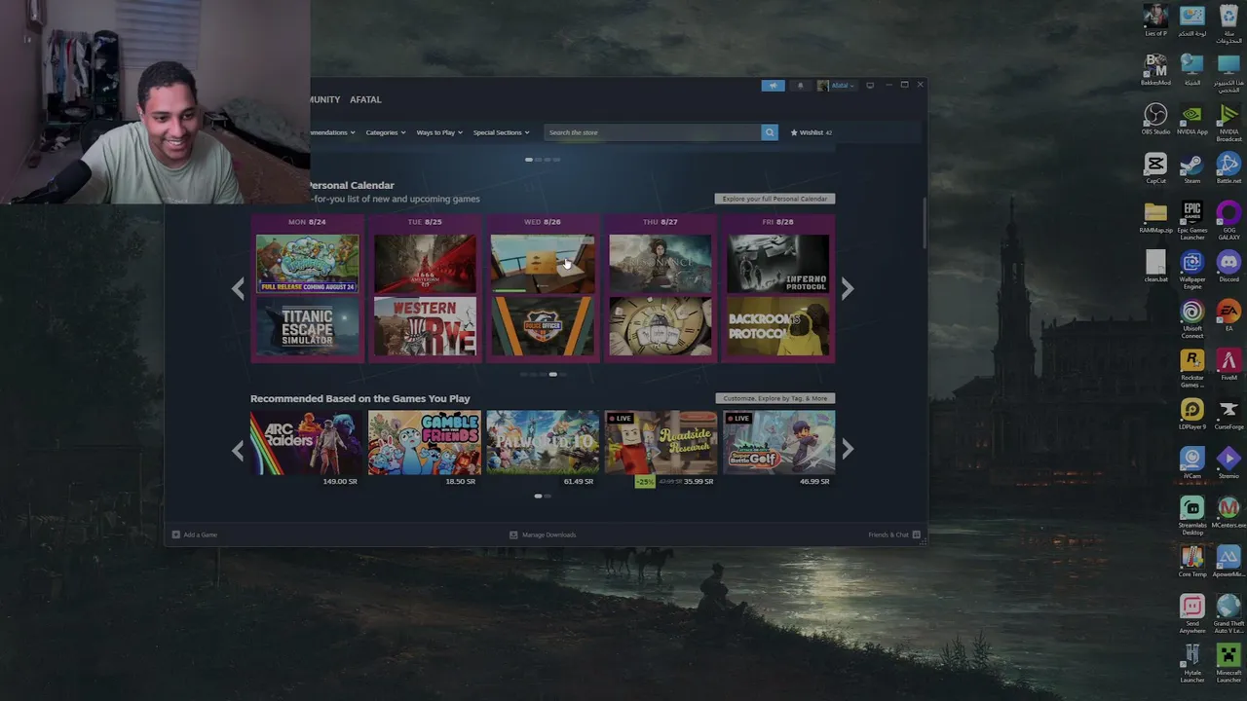Go to previous recommended games page
This screenshot has height=701, width=1247.
238,449
